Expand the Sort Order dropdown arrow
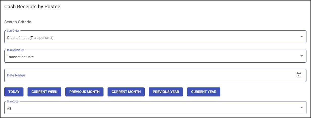This screenshot has height=118, width=311. point(301,37)
